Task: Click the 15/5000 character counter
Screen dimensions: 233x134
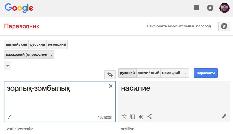Action: click(105, 118)
